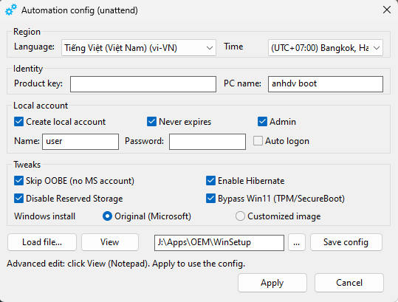The image size is (398, 302).
Task: Click the Tweaks group label
Action: (x=27, y=165)
